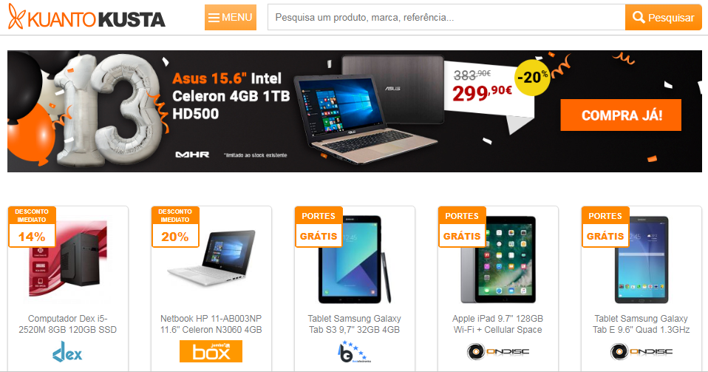The height and width of the screenshot is (372, 708).
Task: Click the COMPRA JÁ! banner button
Action: pos(621,115)
